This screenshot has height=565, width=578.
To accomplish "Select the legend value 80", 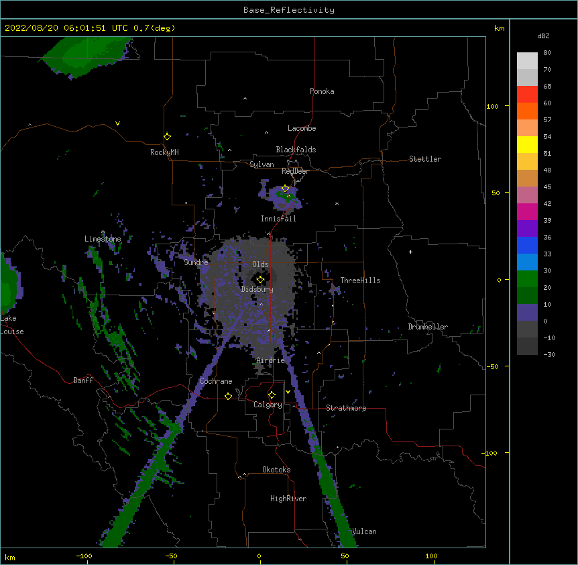I will point(547,53).
